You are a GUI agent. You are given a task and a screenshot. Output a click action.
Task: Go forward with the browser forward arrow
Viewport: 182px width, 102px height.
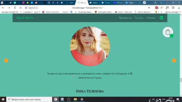click(9, 8)
